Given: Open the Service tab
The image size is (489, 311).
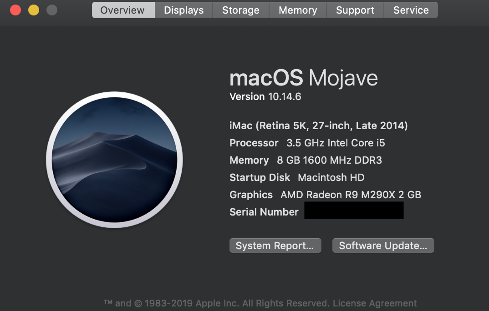Looking at the screenshot, I should pos(411,10).
